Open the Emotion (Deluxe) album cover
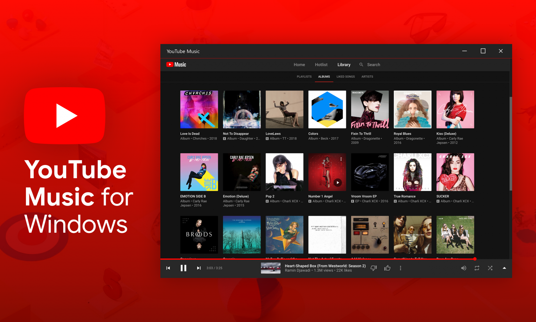 pos(242,172)
